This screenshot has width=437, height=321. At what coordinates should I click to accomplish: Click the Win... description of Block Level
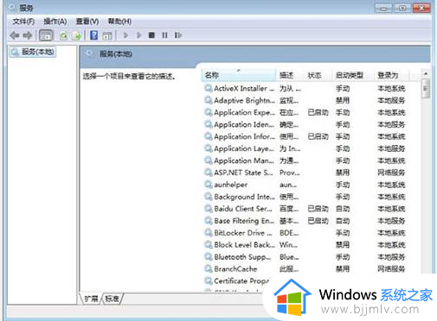tap(288, 245)
